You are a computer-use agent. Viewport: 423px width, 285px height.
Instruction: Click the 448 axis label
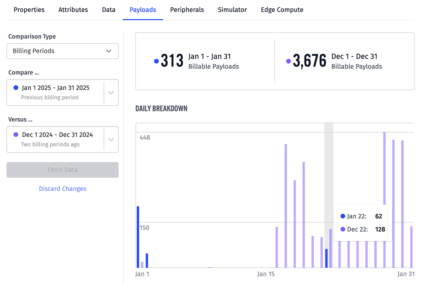[x=145, y=138]
